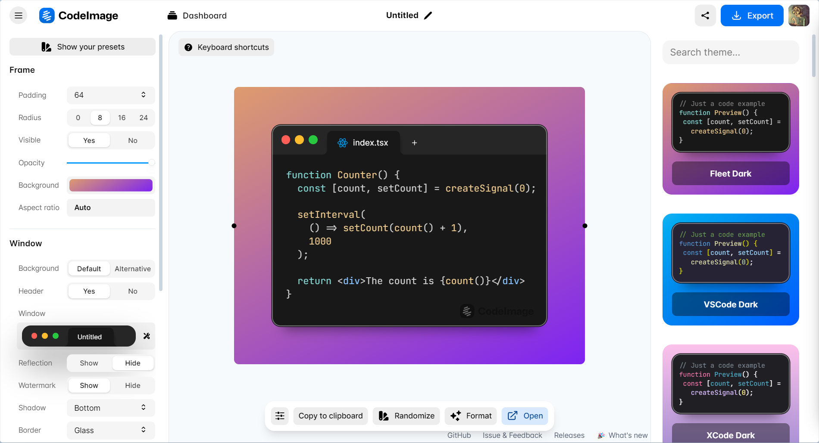Click the Opacity slider
The image size is (819, 443).
[111, 163]
